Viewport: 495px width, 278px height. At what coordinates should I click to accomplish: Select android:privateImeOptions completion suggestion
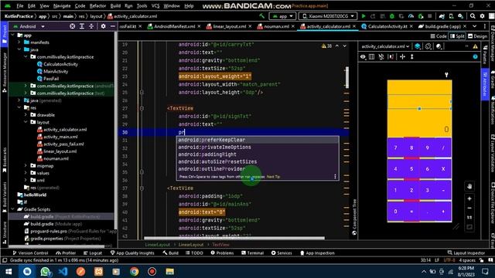258,147
